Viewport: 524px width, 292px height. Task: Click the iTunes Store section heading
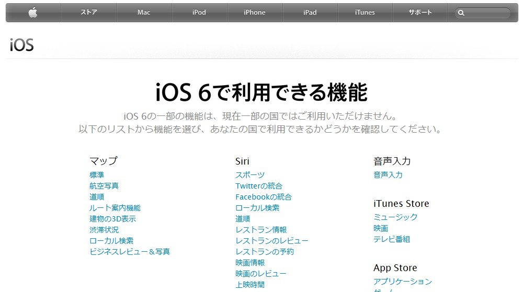pyautogui.click(x=401, y=204)
